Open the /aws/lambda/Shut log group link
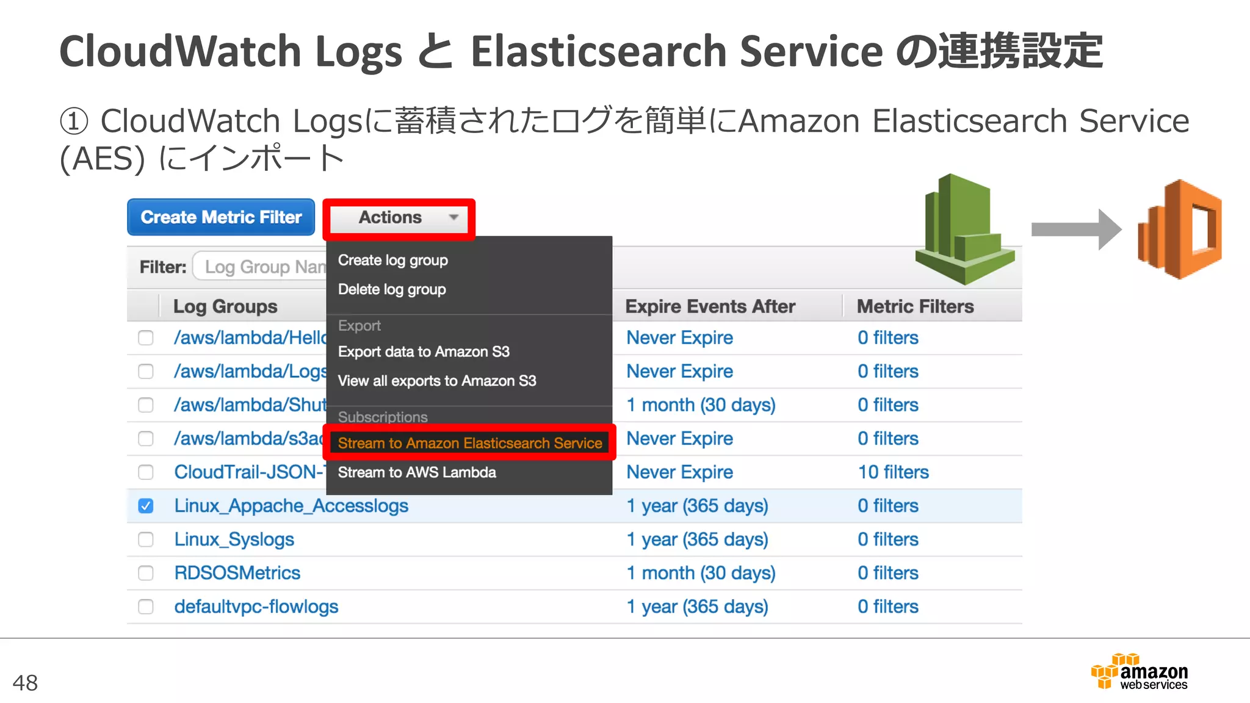Viewport: 1250px width, 703px height. pyautogui.click(x=250, y=405)
